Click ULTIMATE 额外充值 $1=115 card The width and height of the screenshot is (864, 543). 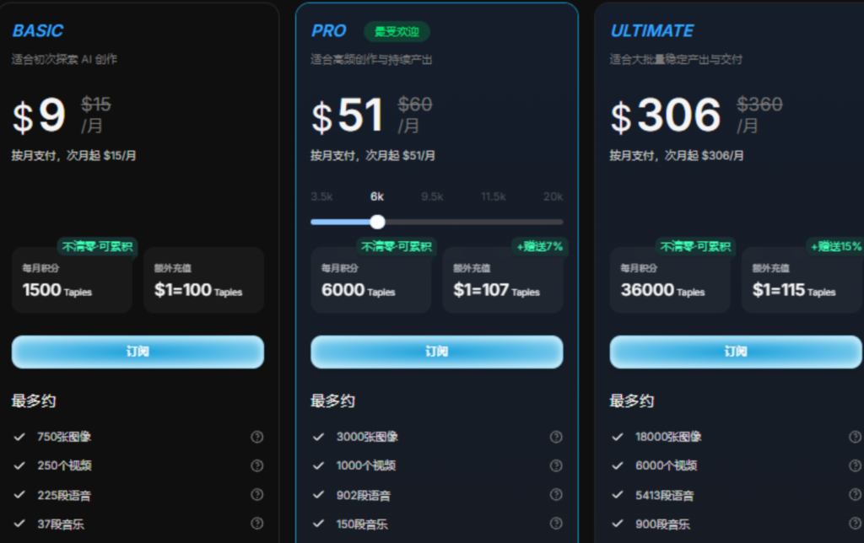coord(802,281)
